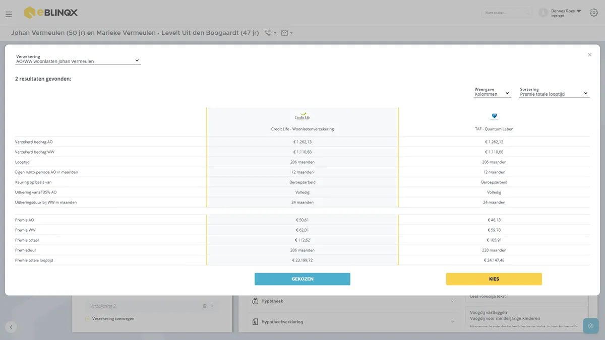Collapse the sidebar with the left arrow
The image size is (605, 340).
pyautogui.click(x=11, y=327)
